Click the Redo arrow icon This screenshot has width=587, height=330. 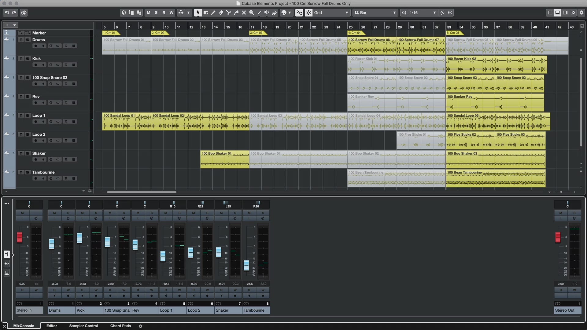point(14,13)
